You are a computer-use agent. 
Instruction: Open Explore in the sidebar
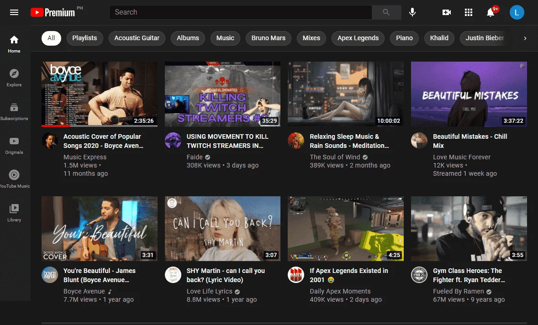click(14, 78)
